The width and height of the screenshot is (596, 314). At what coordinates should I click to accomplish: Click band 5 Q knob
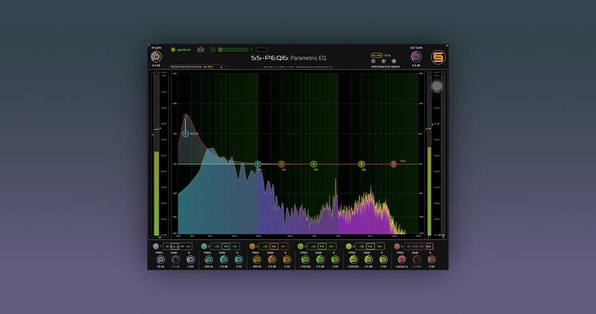[x=383, y=259]
